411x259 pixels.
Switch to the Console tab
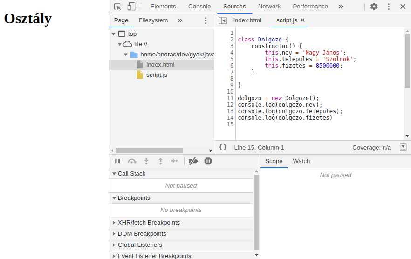[199, 7]
